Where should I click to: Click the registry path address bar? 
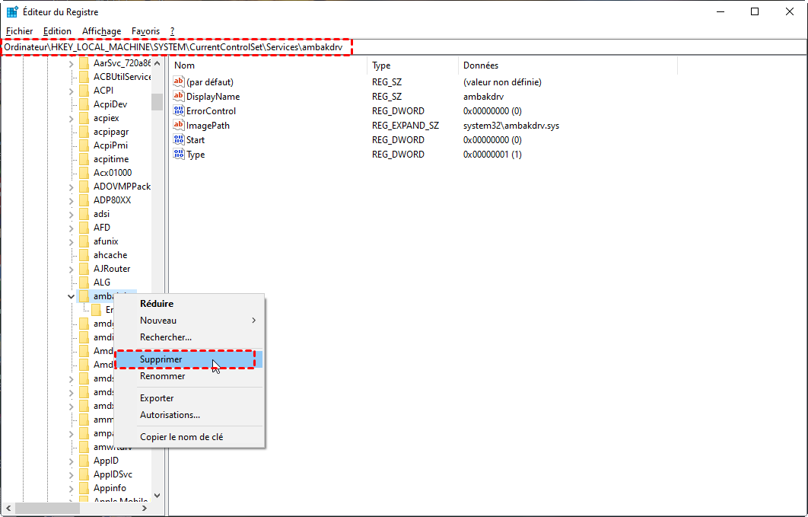click(403, 47)
